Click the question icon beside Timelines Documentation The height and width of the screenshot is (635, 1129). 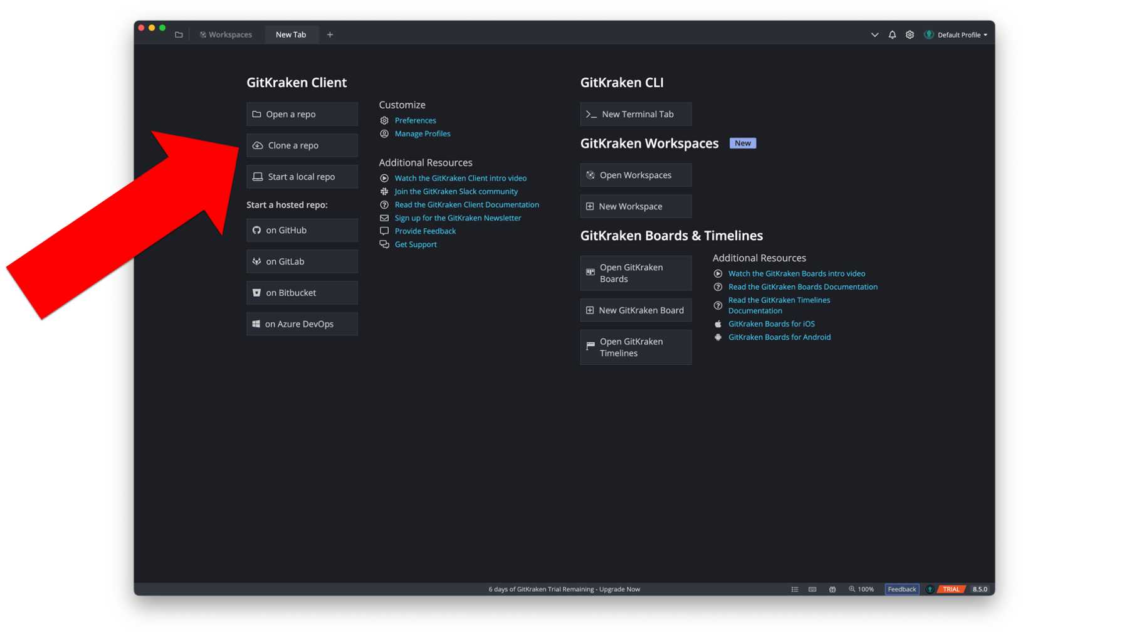point(718,305)
